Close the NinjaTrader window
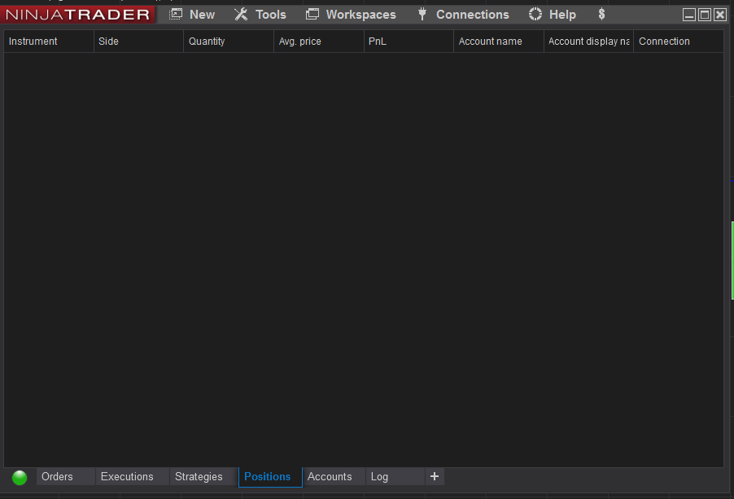734x499 pixels. coord(720,15)
